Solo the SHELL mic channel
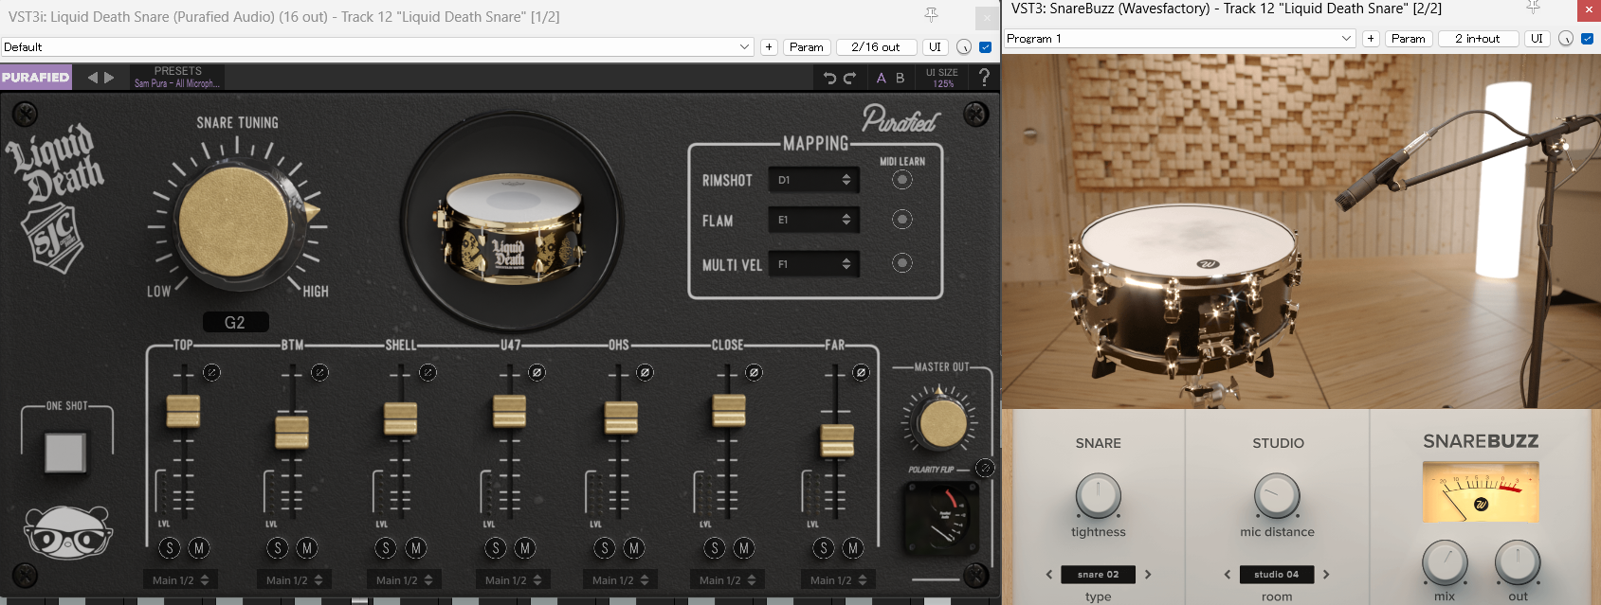 click(386, 547)
